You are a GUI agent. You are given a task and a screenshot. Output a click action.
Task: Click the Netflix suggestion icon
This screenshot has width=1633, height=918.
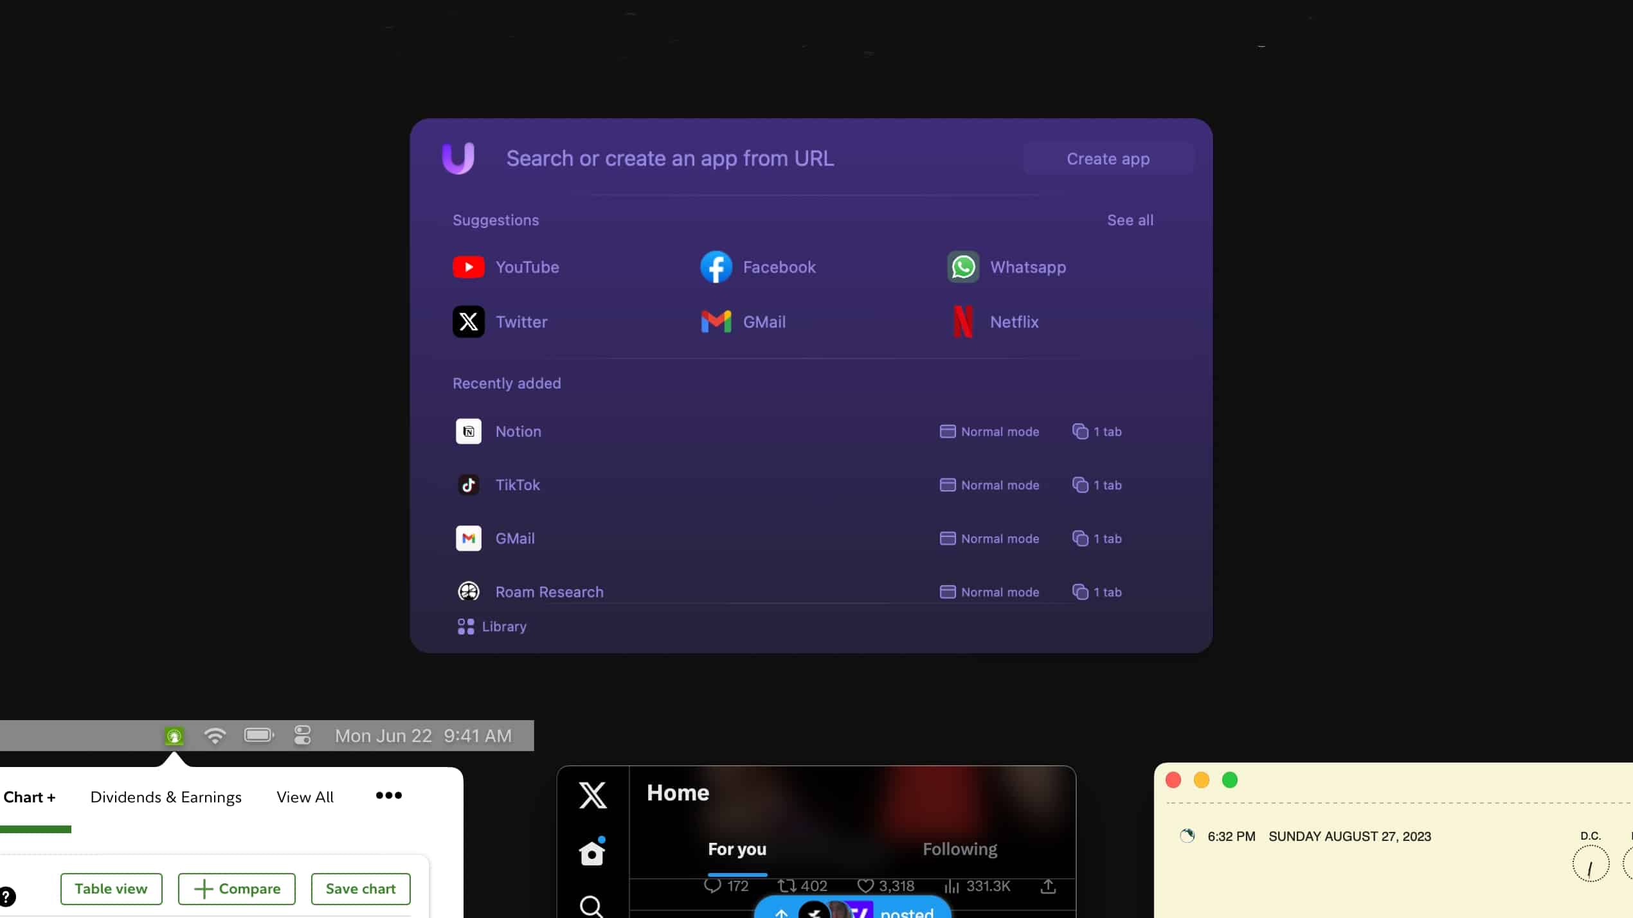click(962, 322)
